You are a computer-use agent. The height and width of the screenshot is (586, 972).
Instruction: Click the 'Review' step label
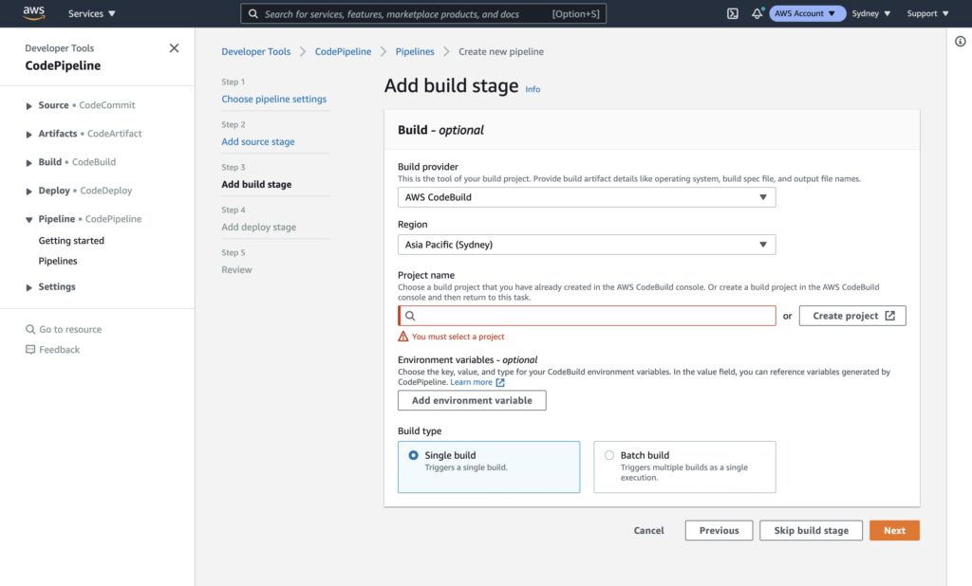(236, 270)
